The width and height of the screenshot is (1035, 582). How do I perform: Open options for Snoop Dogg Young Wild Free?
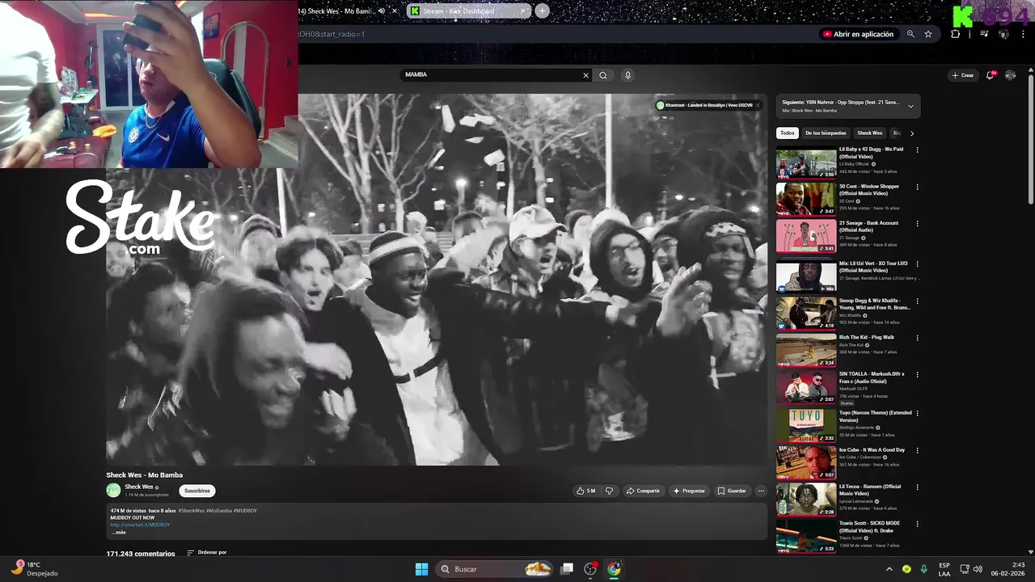click(x=917, y=301)
